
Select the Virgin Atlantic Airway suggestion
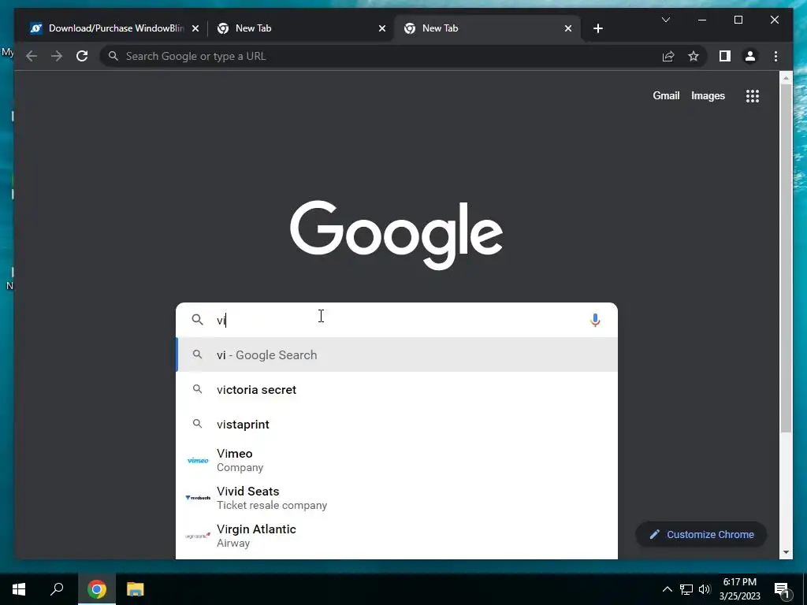tap(397, 536)
